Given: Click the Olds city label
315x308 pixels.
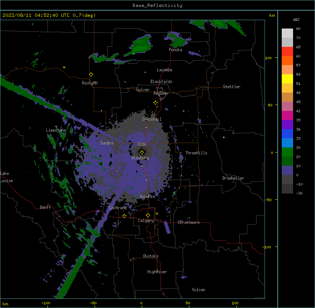Looking at the screenshot, I should (x=142, y=144).
